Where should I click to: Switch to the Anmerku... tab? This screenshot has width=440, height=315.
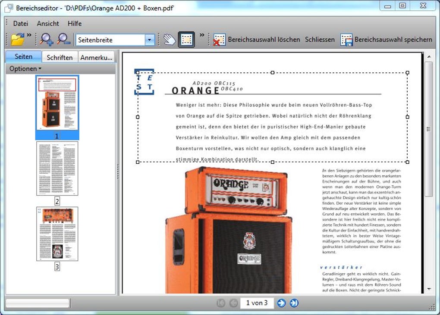pyautogui.click(x=96, y=57)
